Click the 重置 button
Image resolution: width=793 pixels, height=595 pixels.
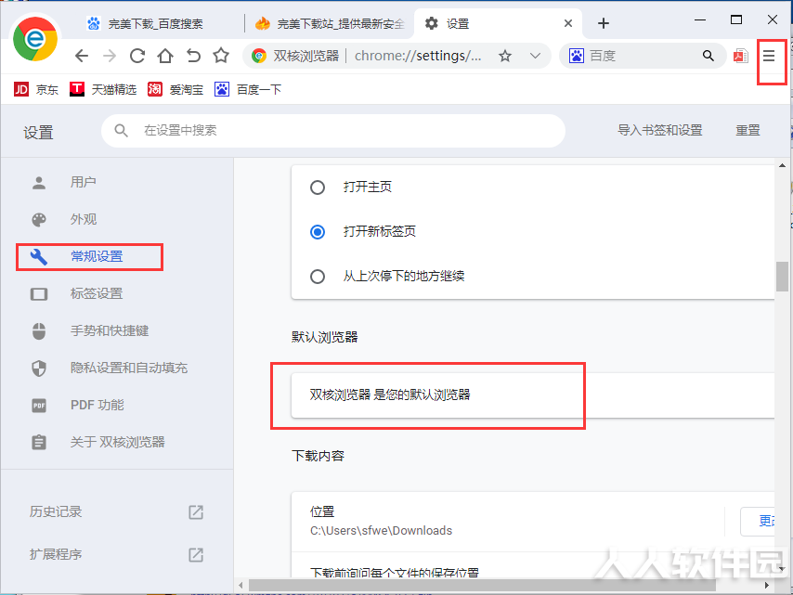point(747,131)
